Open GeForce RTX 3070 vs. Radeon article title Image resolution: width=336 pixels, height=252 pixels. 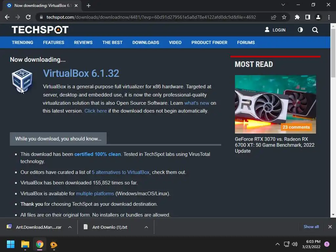point(275,145)
